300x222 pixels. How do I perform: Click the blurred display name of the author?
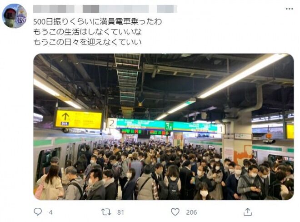click(54, 9)
